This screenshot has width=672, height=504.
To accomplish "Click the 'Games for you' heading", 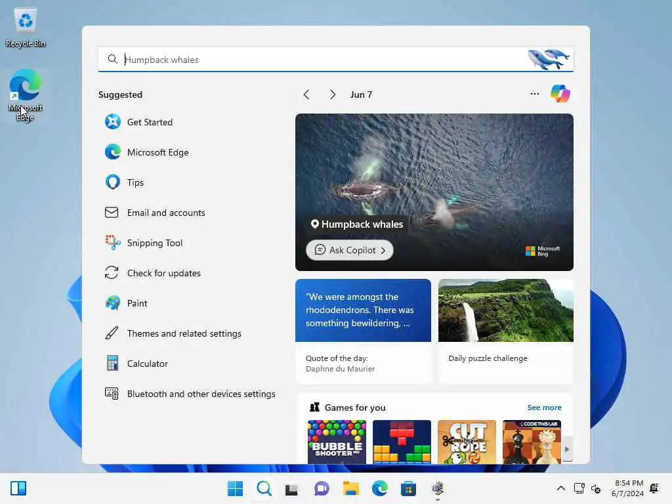I will [x=355, y=407].
